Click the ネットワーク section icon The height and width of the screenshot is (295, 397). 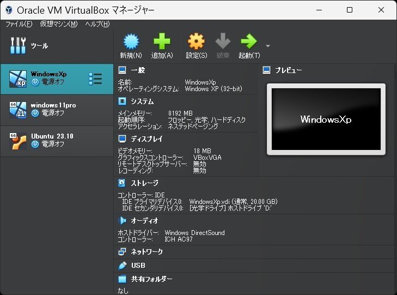click(123, 252)
